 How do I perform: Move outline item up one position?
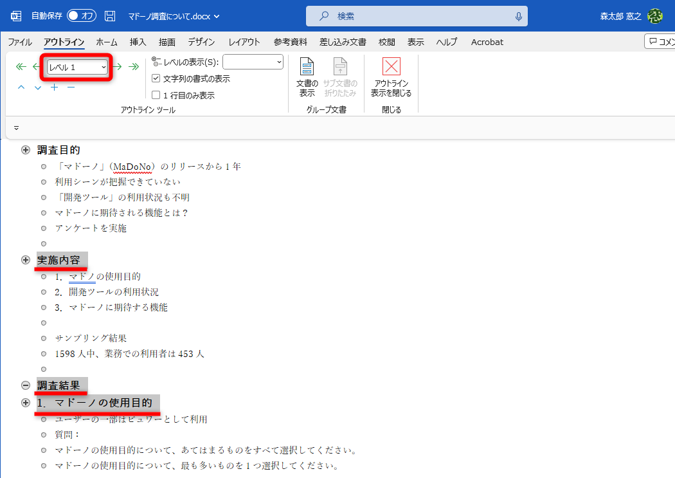(x=20, y=87)
